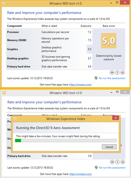Click the UAC shield icon in the grey-titled window
The width and height of the screenshot is (131, 178).
pyautogui.click(x=96, y=167)
